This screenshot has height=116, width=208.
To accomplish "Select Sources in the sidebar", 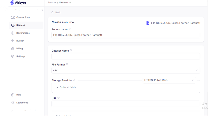I will click(26, 25).
